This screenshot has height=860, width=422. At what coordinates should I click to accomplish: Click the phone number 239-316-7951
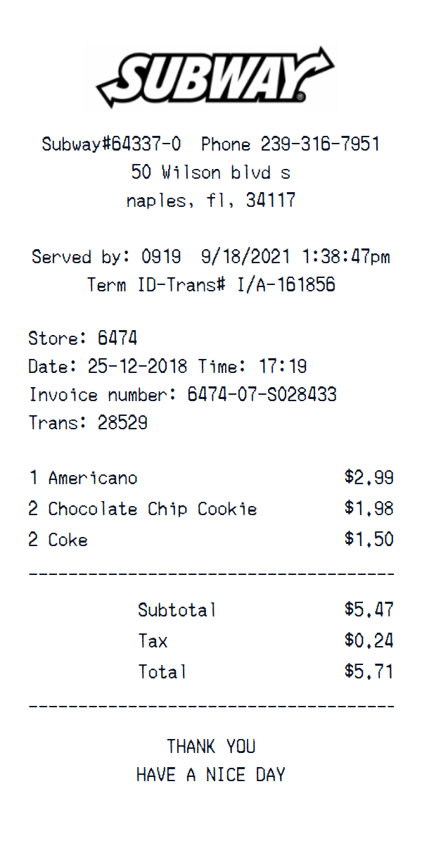click(x=320, y=145)
